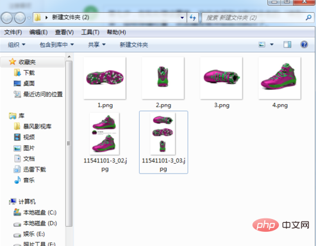This screenshot has height=246, width=316.
Task: Click the 暴风影视库 folder icon
Action: pos(17,127)
